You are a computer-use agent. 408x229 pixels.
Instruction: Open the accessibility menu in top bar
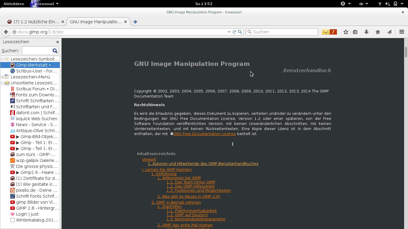[x=346, y=4]
